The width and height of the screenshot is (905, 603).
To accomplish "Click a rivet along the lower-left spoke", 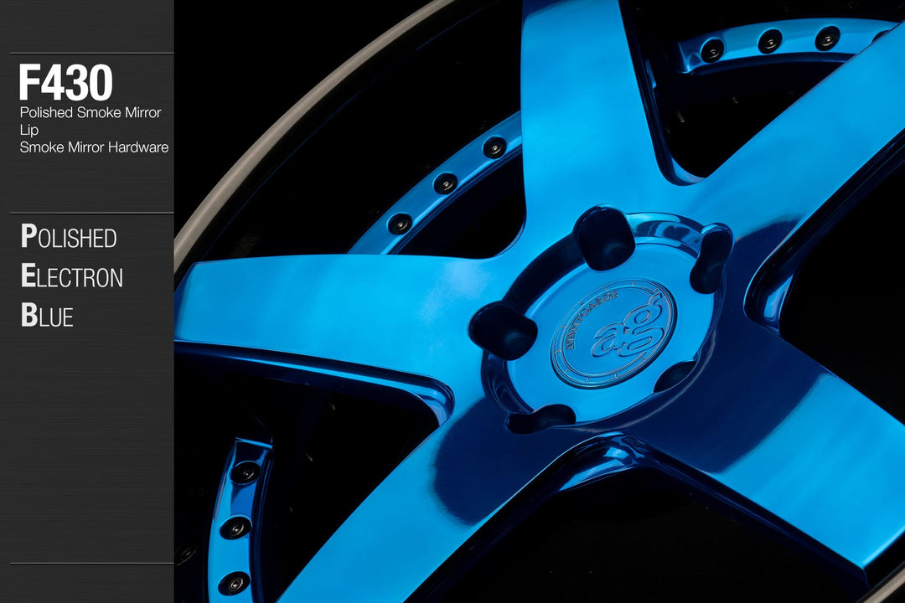I will click(x=245, y=471).
